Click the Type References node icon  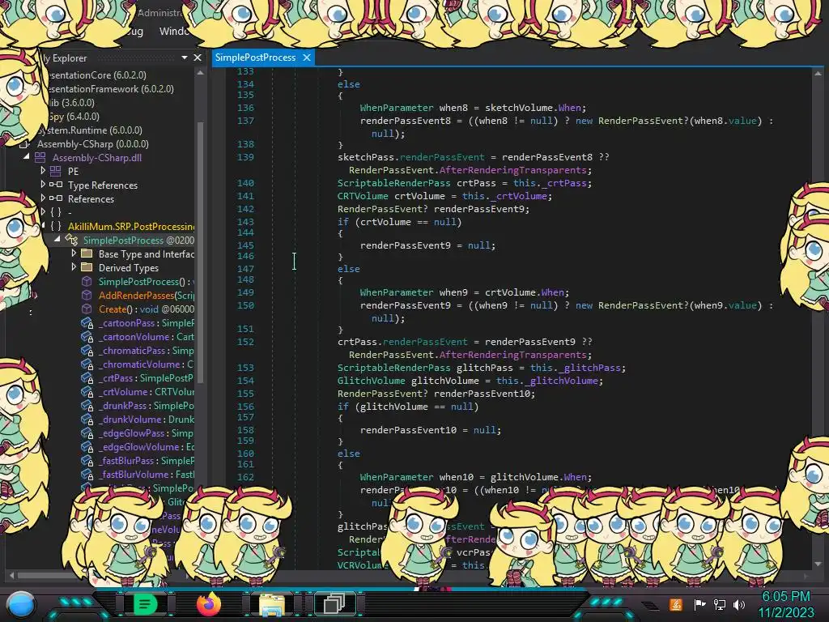56,185
